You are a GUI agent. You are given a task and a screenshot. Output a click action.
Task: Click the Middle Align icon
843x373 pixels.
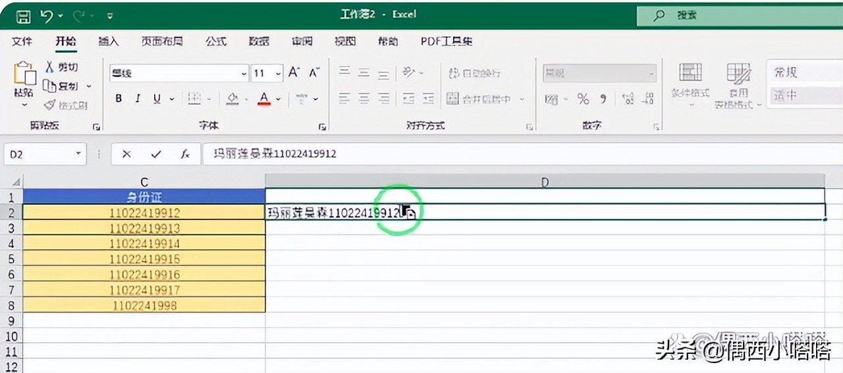coord(364,72)
